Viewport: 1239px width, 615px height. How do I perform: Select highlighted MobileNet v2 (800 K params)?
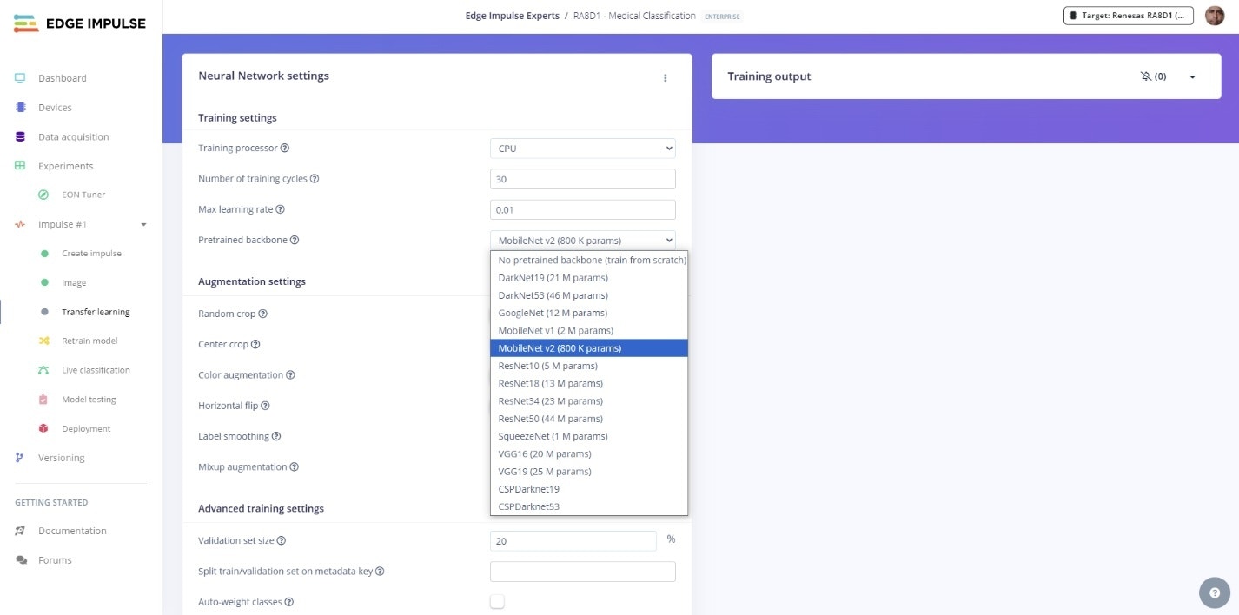pos(589,348)
